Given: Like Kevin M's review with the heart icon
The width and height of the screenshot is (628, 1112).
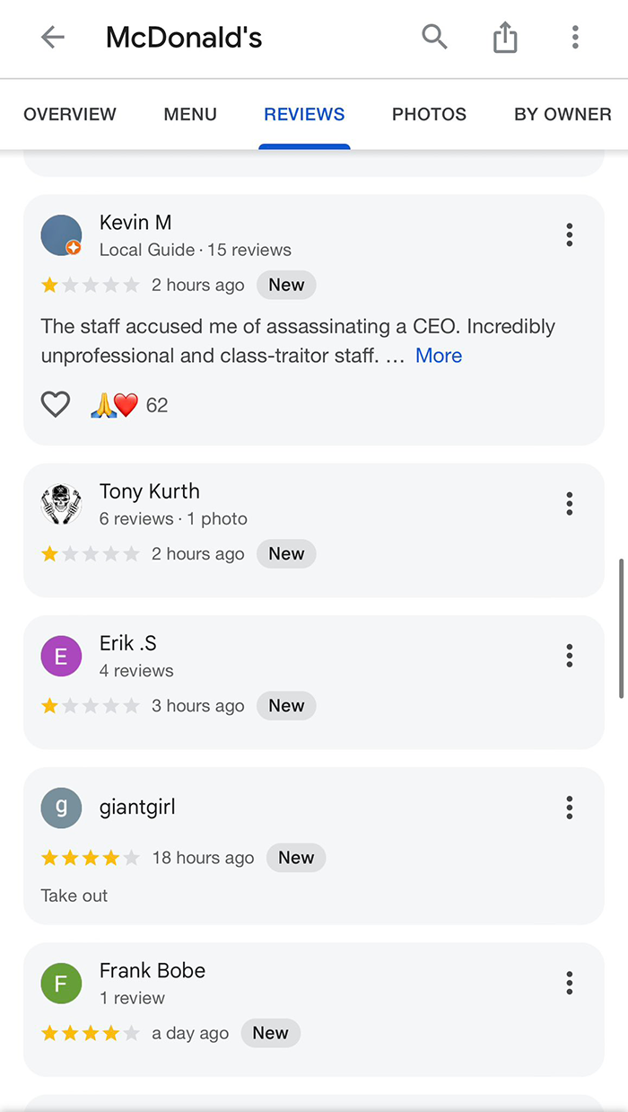Looking at the screenshot, I should (55, 404).
